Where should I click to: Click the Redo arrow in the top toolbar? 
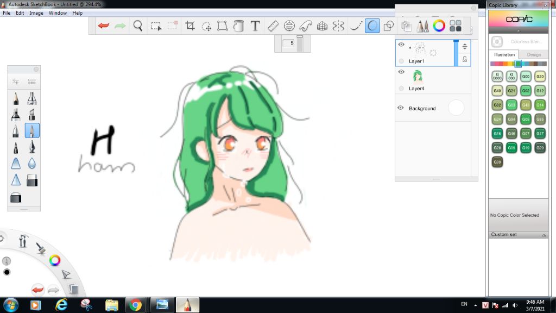120,26
